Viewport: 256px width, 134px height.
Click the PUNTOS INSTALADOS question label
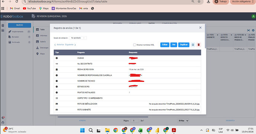click(86, 92)
